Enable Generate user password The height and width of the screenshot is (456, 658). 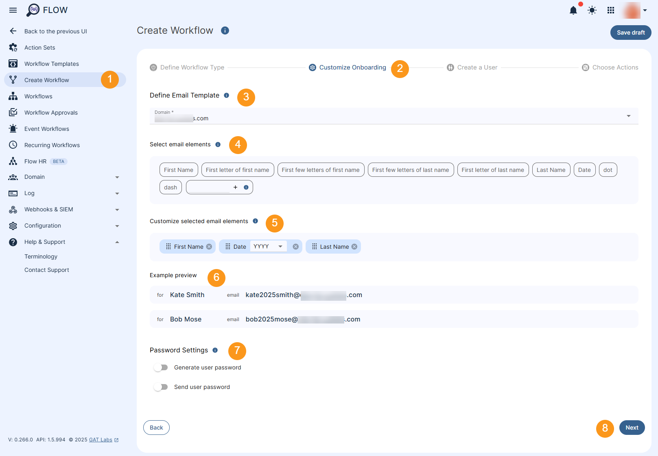(x=161, y=367)
